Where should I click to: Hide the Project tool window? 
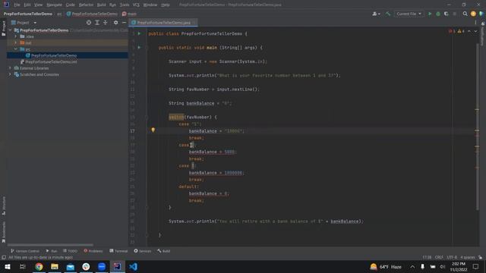[x=124, y=23]
